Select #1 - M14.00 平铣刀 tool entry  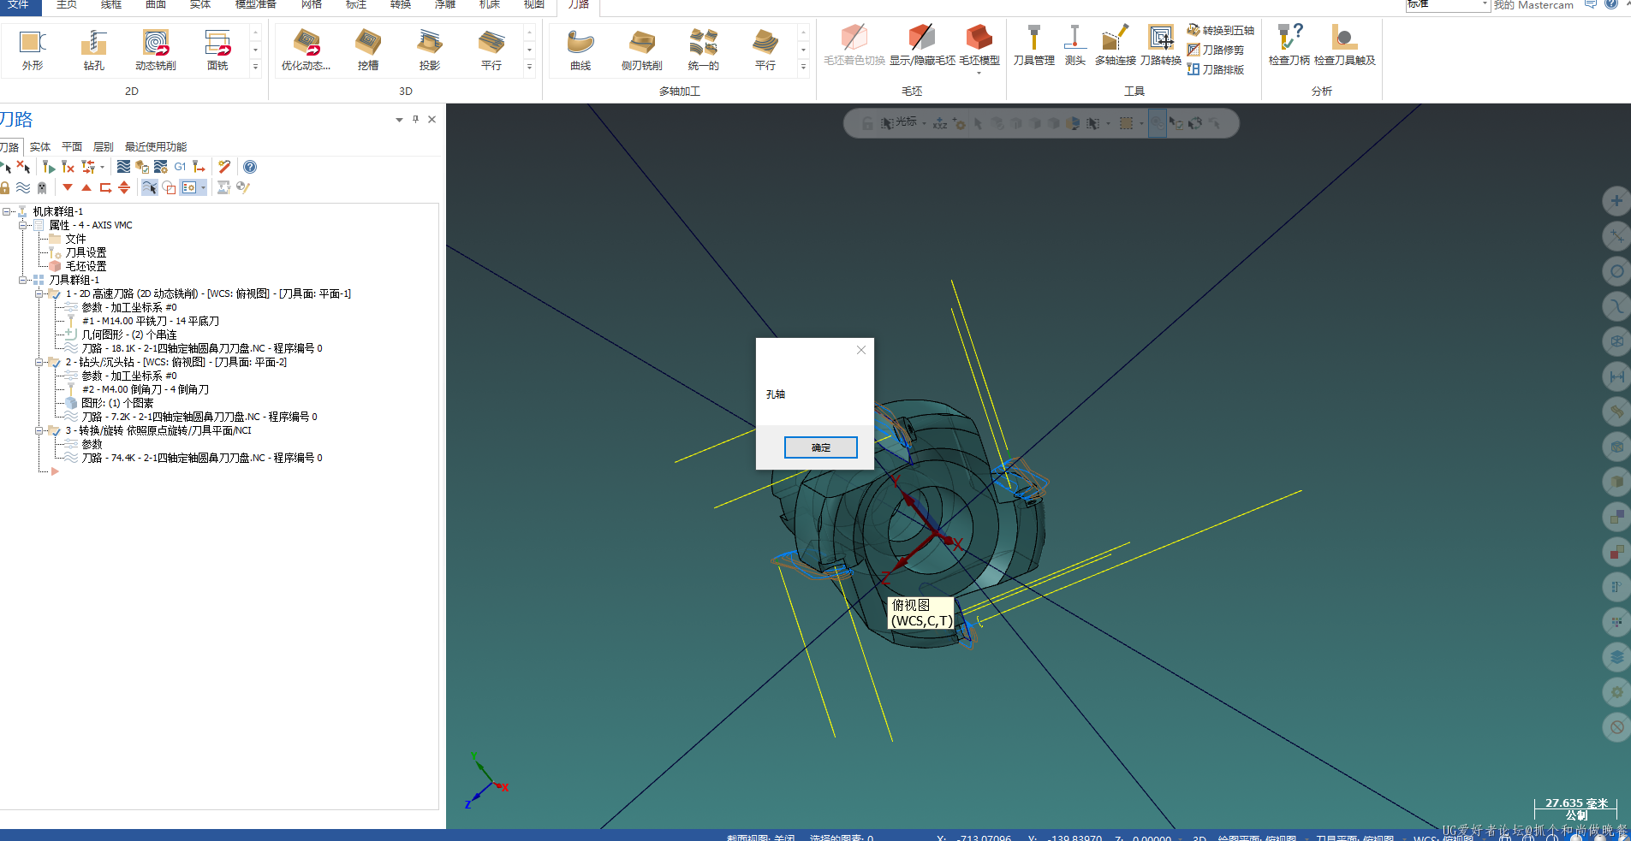coord(151,321)
